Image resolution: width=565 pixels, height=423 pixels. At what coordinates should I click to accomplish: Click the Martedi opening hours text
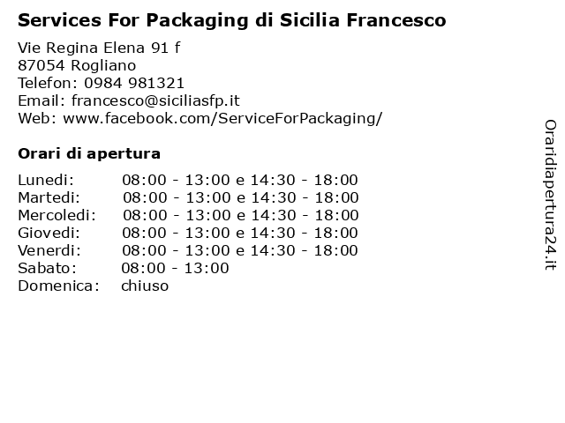[x=241, y=197]
